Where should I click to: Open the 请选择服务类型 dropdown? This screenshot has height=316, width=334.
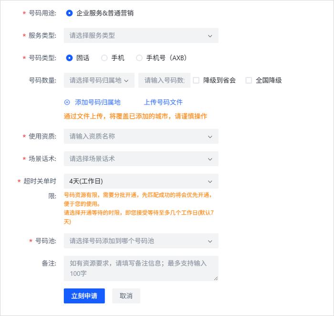tap(141, 36)
